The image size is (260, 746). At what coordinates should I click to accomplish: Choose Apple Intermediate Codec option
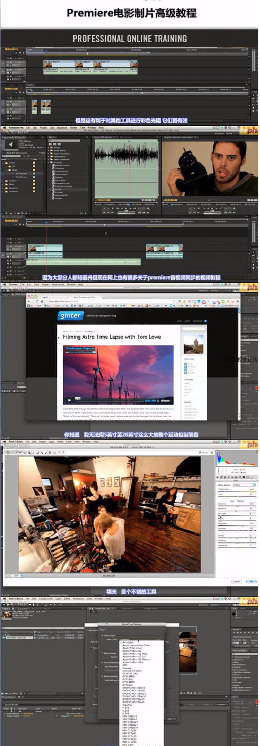click(x=136, y=645)
